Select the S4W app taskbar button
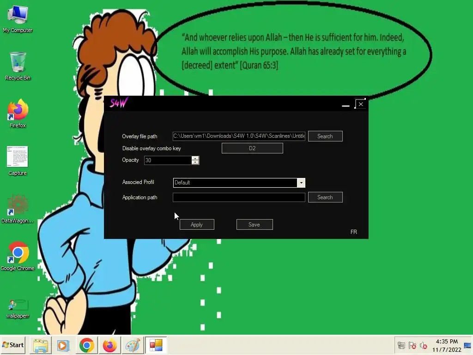Viewport: 473px width, 355px height. (156, 345)
